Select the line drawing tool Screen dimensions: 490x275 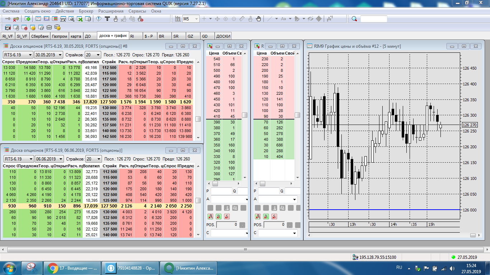(270, 19)
